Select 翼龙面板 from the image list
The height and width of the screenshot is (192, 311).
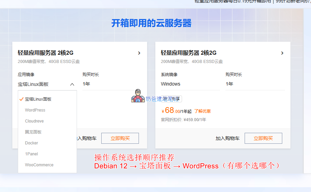[33, 132]
